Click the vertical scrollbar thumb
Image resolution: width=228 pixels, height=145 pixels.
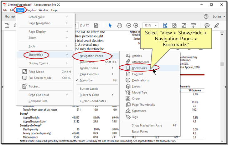point(222,64)
